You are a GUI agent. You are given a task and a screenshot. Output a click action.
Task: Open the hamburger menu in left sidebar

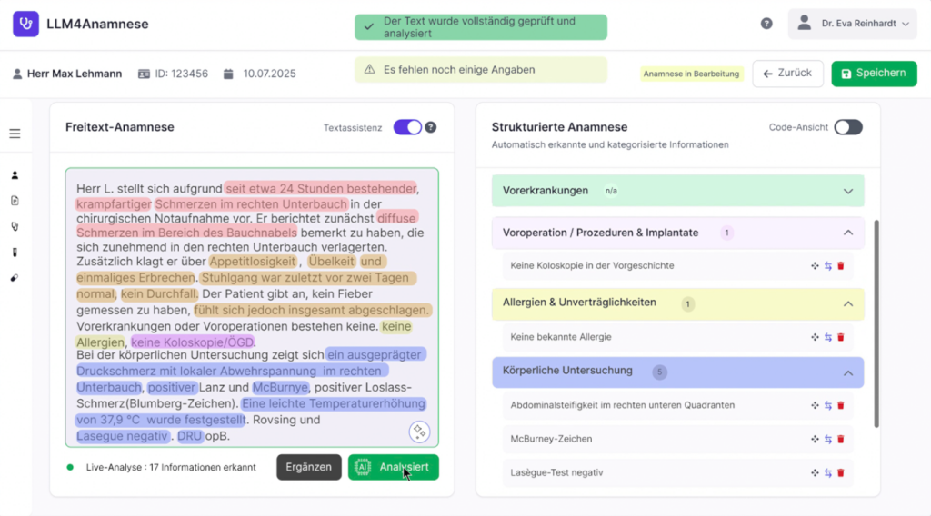15,134
